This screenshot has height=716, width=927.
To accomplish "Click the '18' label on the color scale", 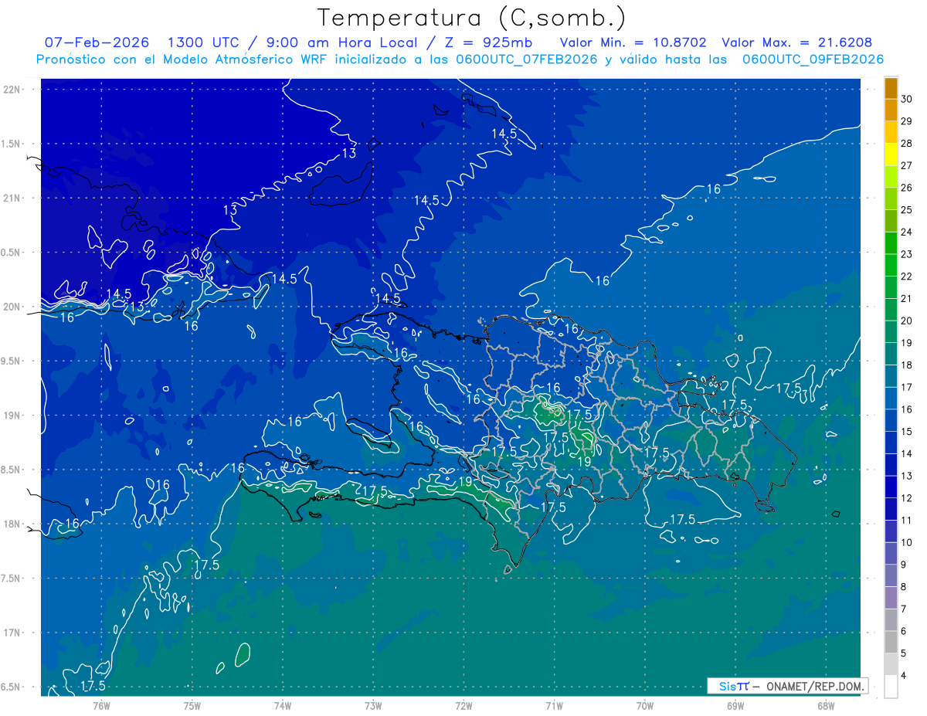I will (x=907, y=365).
